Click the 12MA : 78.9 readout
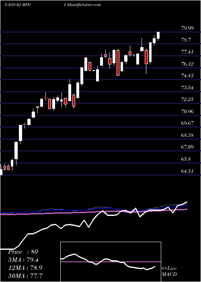This screenshot has height=282, width=201. [25, 267]
